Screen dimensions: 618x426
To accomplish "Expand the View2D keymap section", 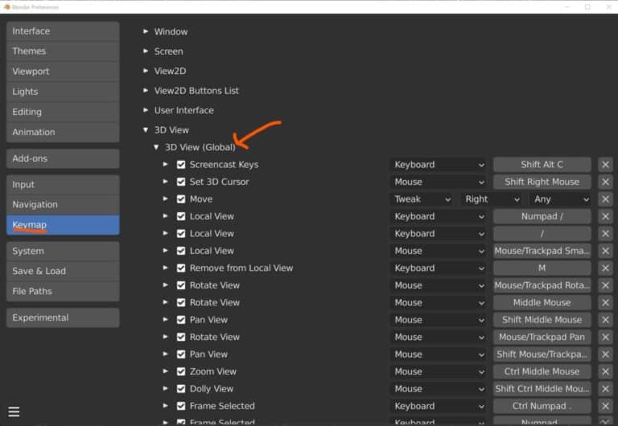I will (146, 71).
